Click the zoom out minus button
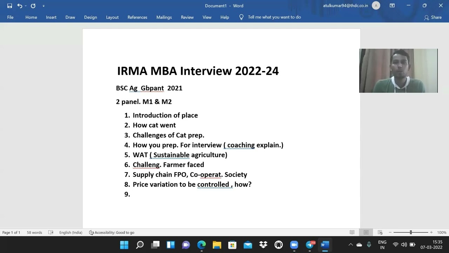Viewport: 449px width, 253px height. click(x=390, y=232)
